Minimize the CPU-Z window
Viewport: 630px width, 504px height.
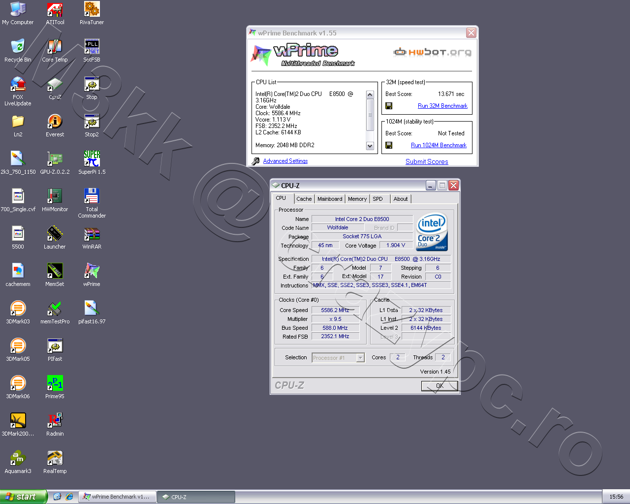coord(431,185)
